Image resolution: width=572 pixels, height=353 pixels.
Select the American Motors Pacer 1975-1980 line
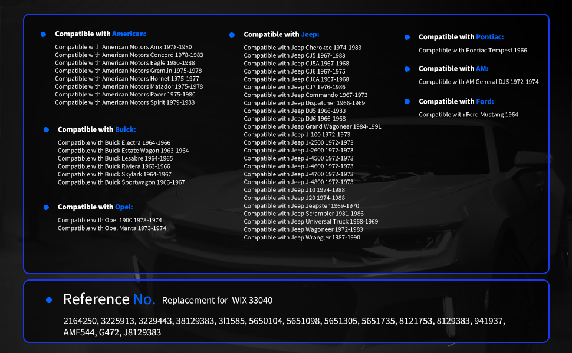pos(125,94)
